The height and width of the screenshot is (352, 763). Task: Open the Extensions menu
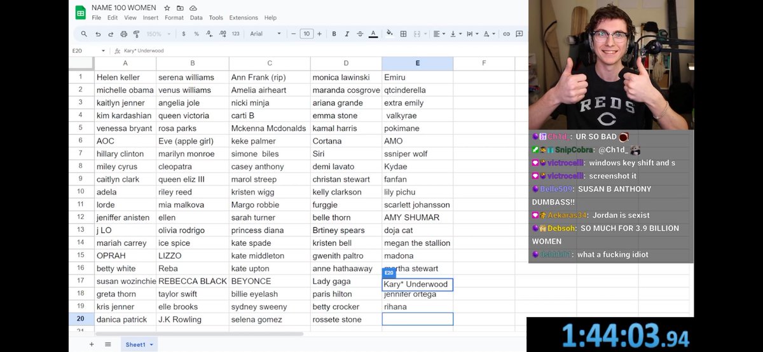pyautogui.click(x=244, y=18)
